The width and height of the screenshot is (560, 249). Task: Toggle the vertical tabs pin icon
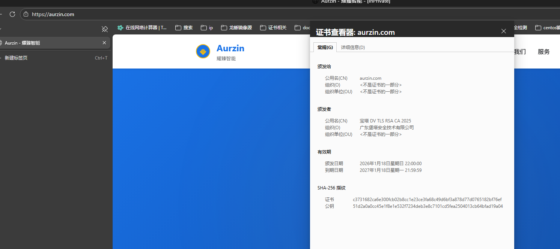[105, 29]
